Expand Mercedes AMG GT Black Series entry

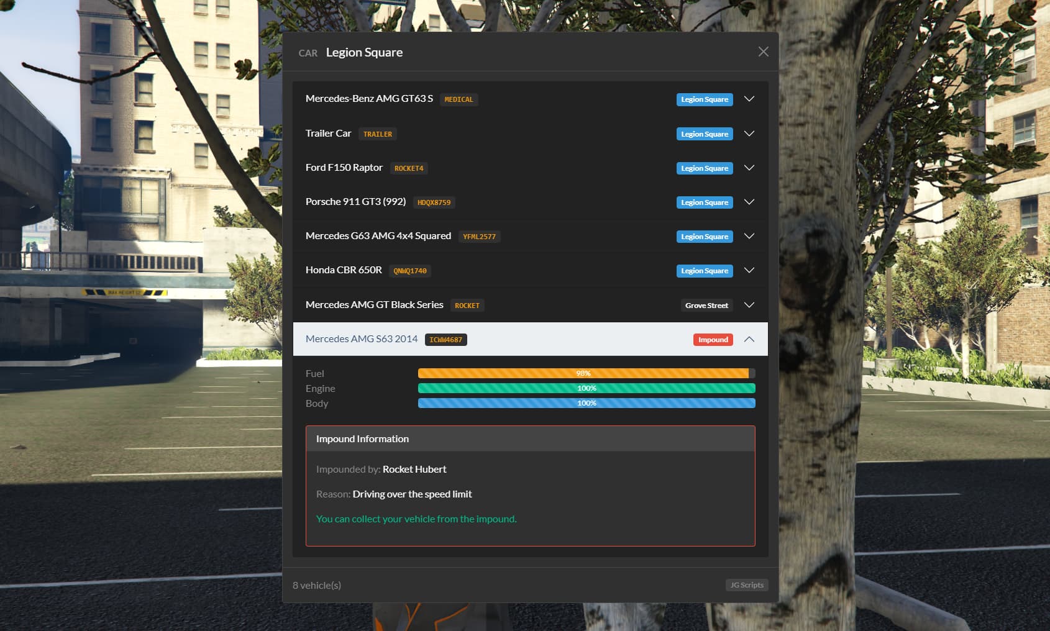749,305
